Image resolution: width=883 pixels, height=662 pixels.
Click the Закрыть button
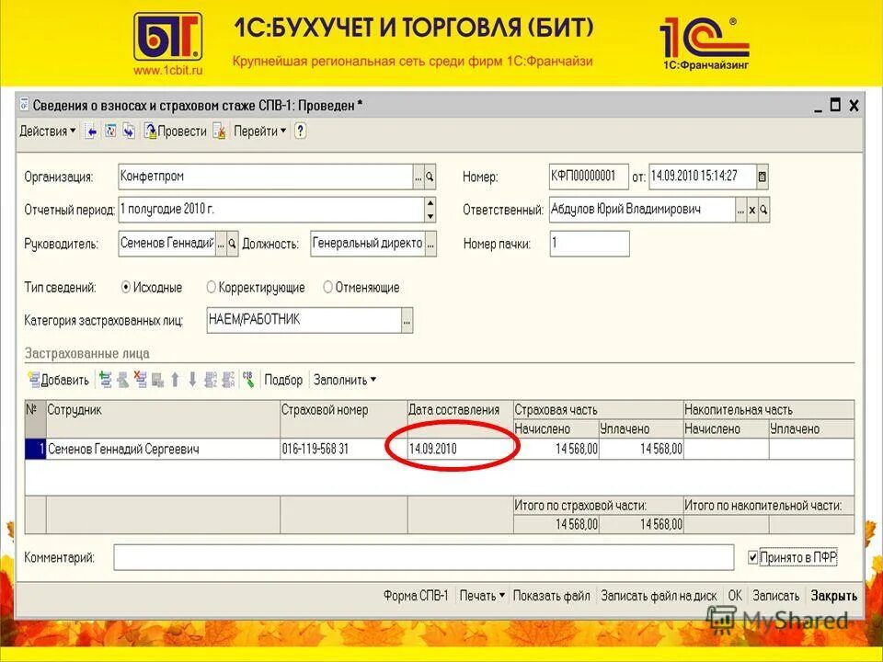(834, 596)
